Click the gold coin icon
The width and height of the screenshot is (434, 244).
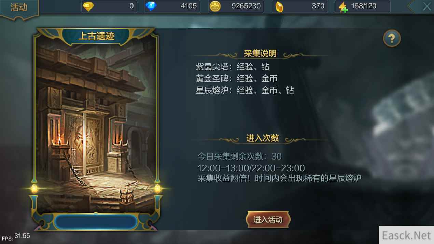tap(215, 6)
